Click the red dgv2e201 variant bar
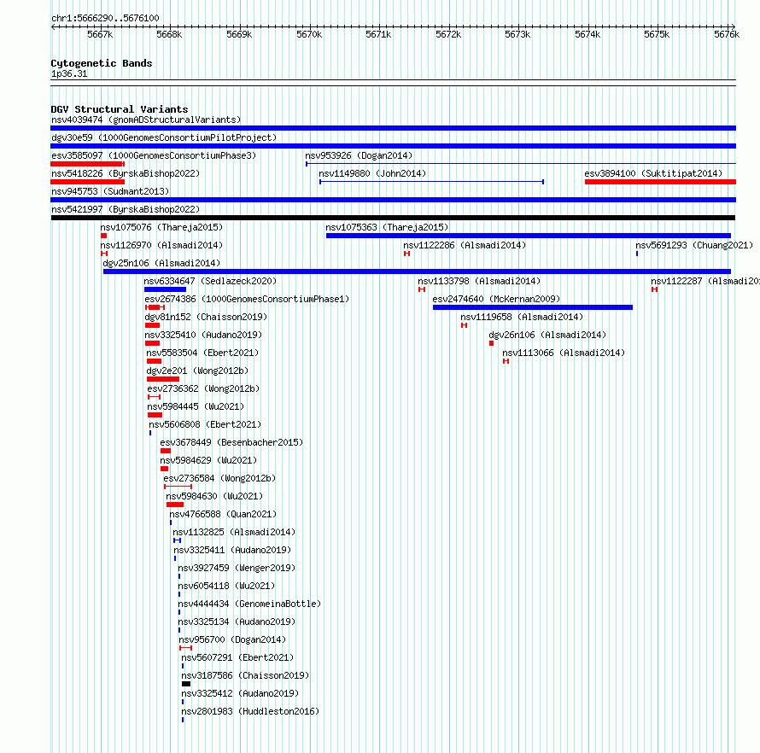 pyautogui.click(x=163, y=379)
